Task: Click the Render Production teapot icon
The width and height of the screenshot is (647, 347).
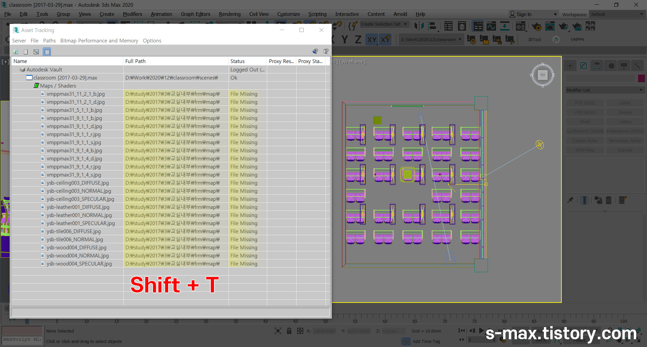Action: 563,26
